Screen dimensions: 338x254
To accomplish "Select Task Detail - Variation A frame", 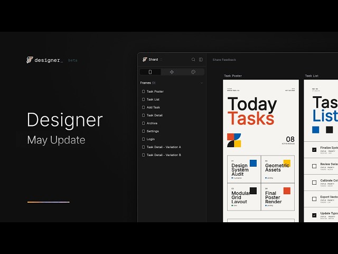I will [x=172, y=147].
